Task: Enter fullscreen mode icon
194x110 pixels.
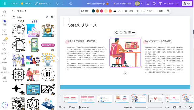Action: (185, 107)
